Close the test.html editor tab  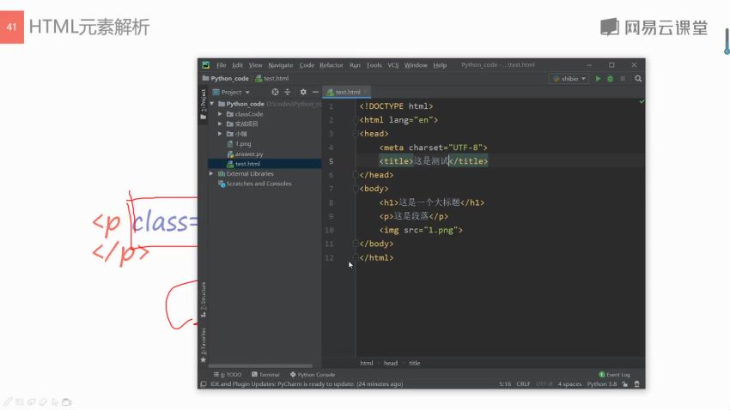(366, 92)
